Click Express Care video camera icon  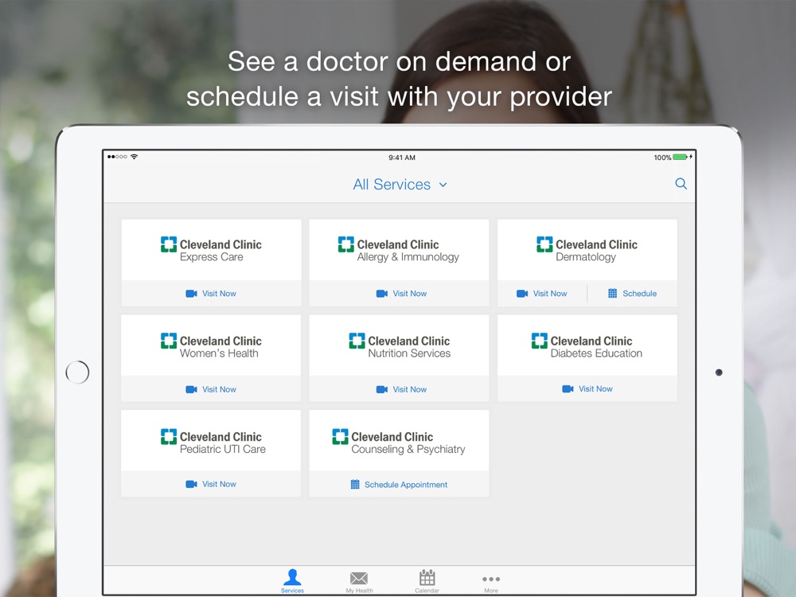pyautogui.click(x=191, y=294)
